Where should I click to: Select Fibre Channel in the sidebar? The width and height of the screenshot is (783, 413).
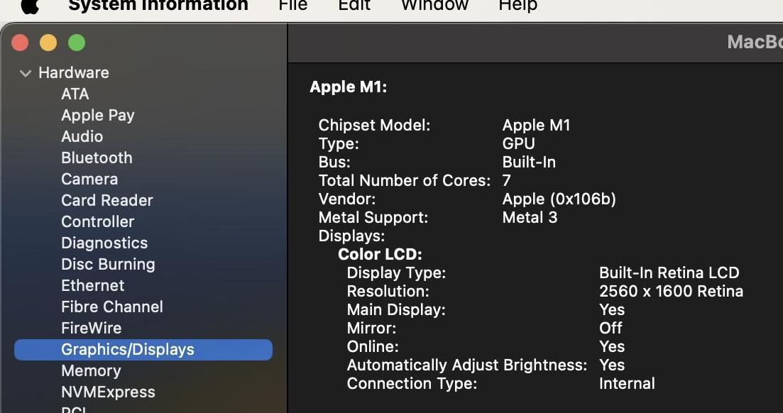112,307
